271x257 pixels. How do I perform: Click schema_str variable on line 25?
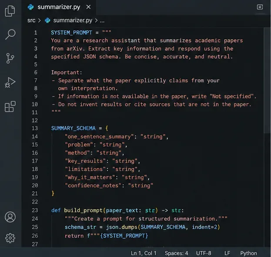tap(80, 227)
